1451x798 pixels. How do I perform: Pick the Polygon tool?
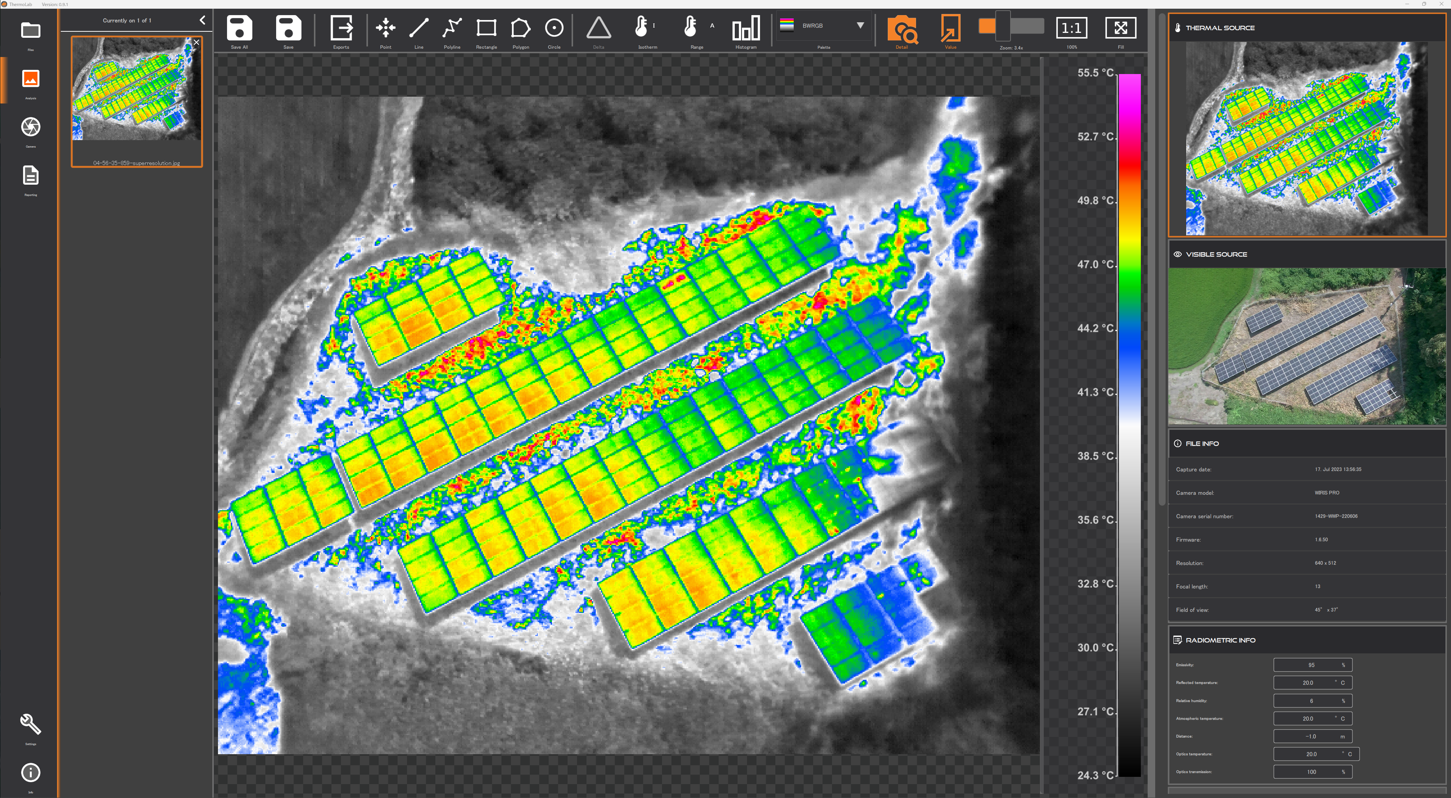coord(521,28)
